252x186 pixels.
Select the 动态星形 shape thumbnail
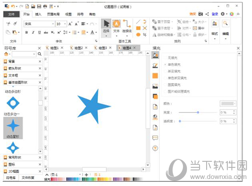13,128
